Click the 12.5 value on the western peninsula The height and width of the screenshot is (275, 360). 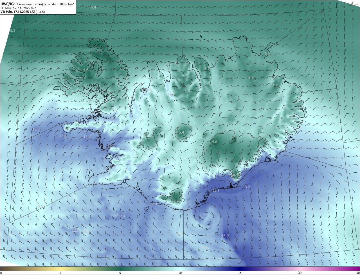[x=63, y=136]
